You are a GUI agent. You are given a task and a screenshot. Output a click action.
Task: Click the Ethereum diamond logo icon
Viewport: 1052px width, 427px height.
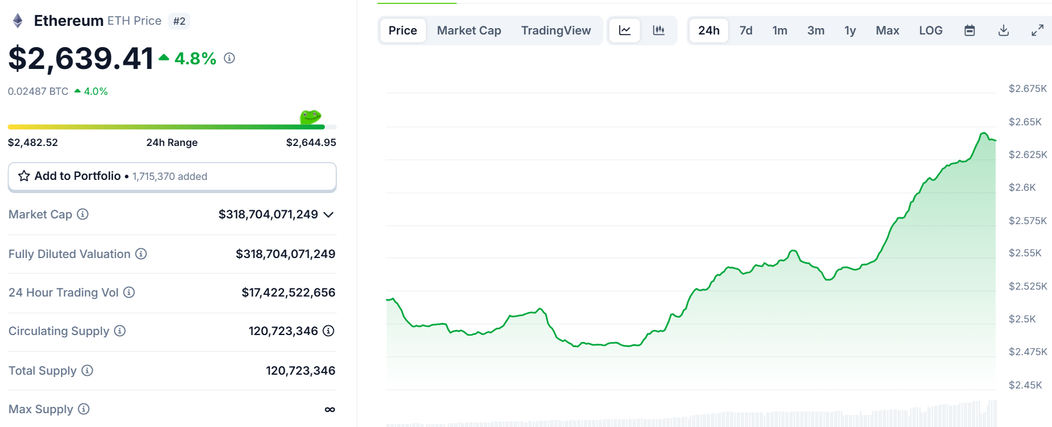point(18,21)
